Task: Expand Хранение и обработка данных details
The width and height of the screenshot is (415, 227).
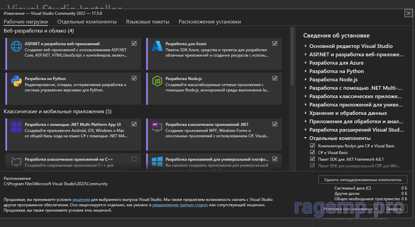Action: [x=305, y=113]
